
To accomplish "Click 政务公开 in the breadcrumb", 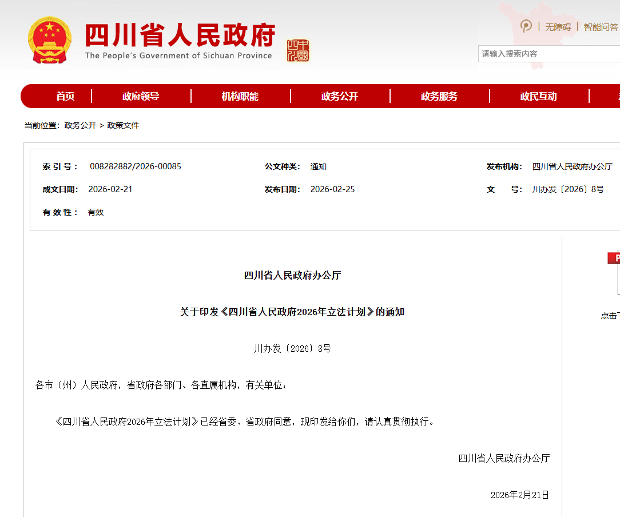I will point(80,125).
